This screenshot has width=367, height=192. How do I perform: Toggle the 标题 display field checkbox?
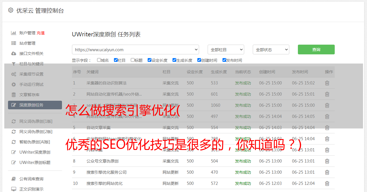(x=133, y=60)
